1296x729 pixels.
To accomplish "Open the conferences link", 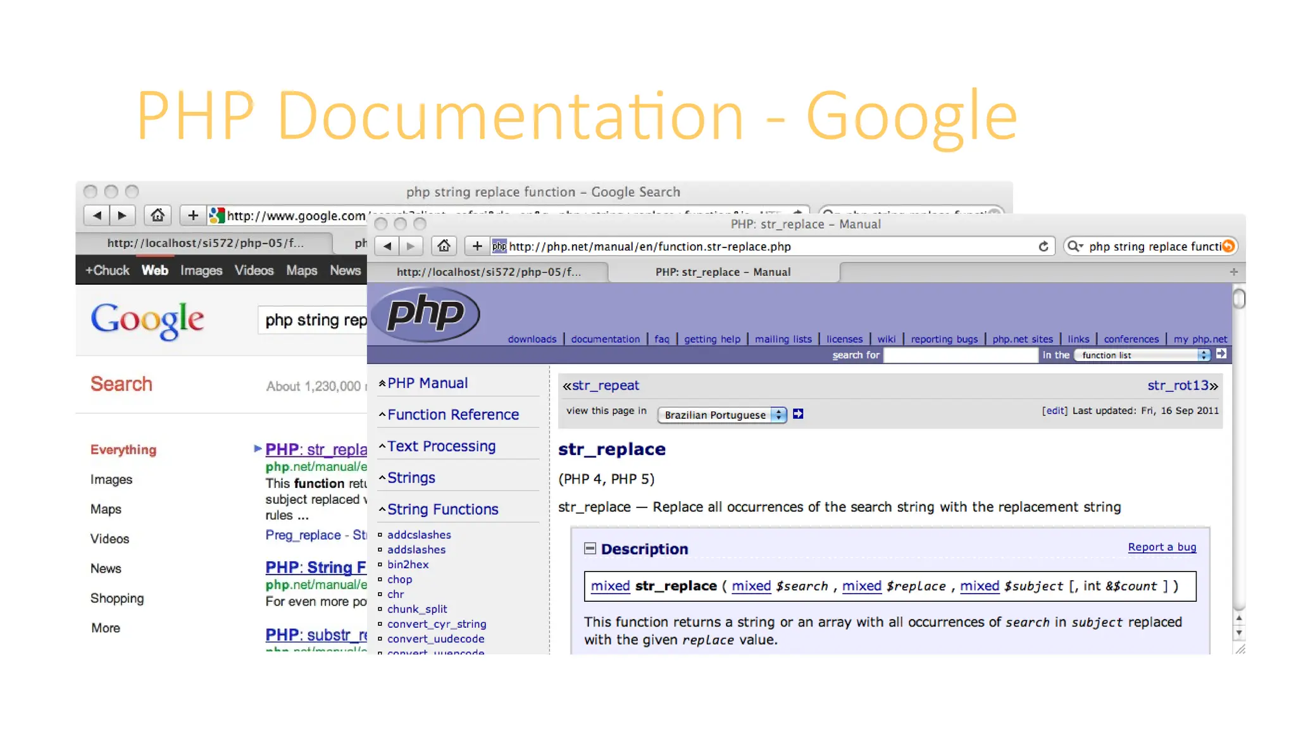I will [x=1131, y=339].
